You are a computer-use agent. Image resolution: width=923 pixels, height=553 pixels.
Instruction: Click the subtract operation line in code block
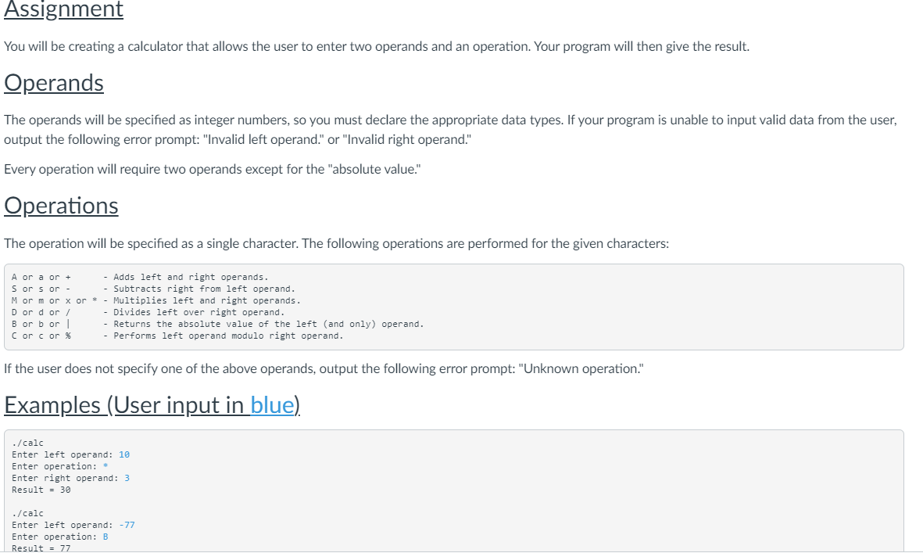click(153, 289)
